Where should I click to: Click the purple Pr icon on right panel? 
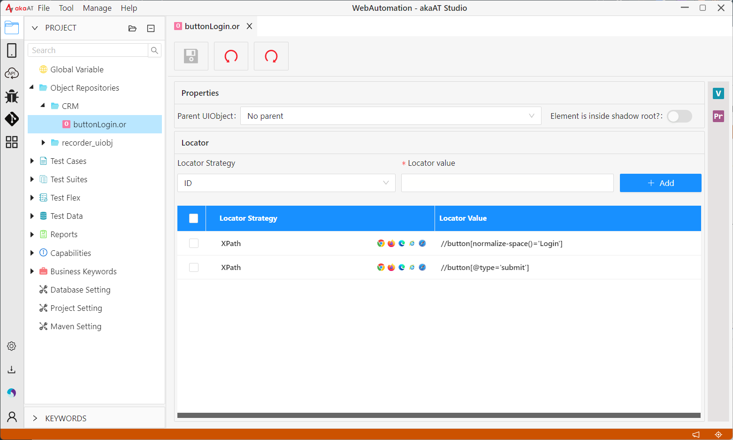coord(718,116)
